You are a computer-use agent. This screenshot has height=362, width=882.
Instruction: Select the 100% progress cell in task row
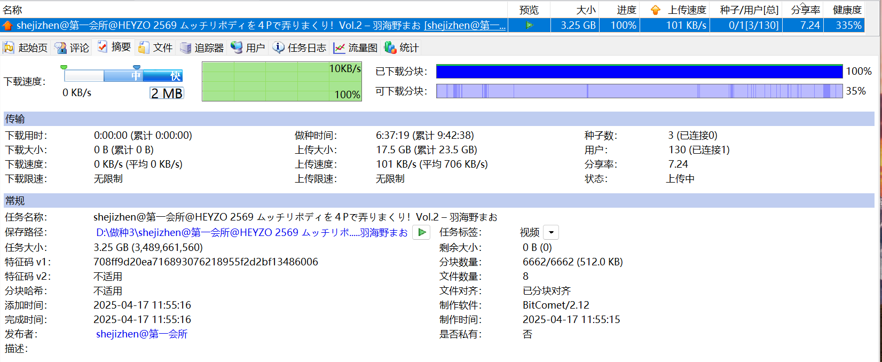coord(620,25)
